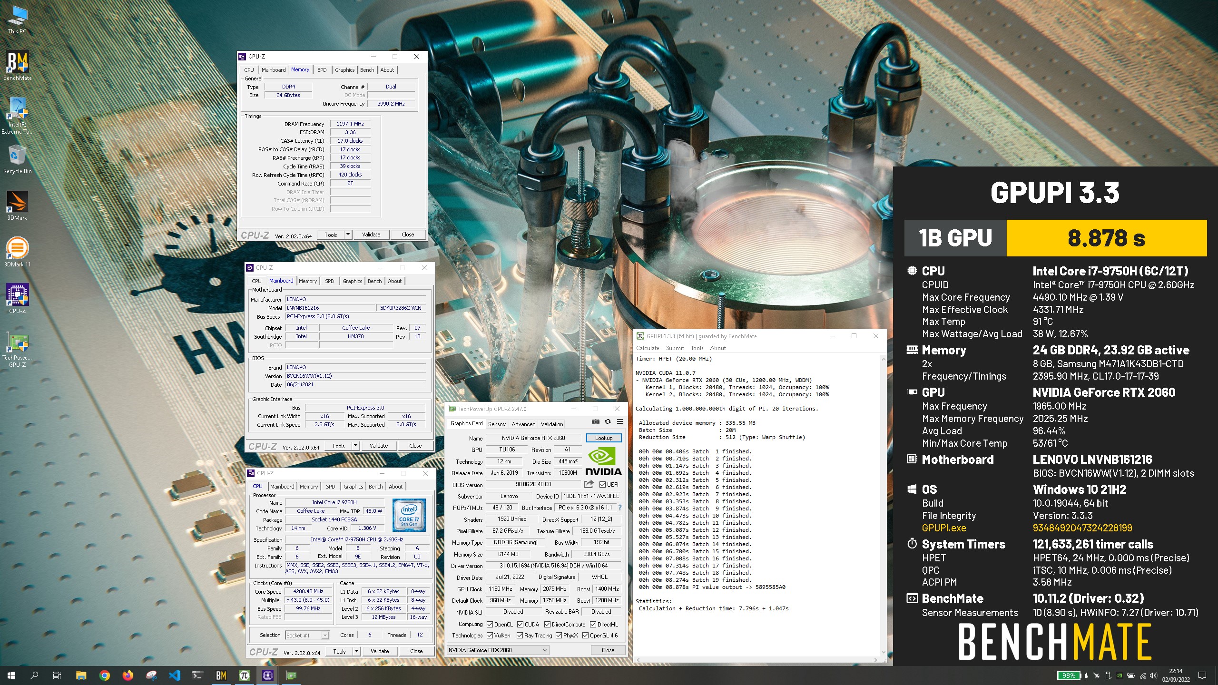
Task: Open Advanced tab in GPU-Z
Action: click(x=523, y=424)
